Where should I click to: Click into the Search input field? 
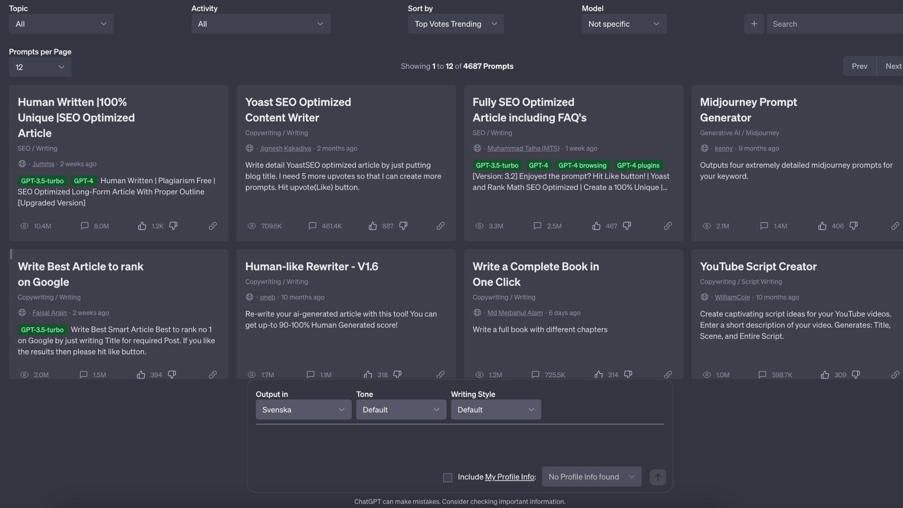click(x=835, y=24)
